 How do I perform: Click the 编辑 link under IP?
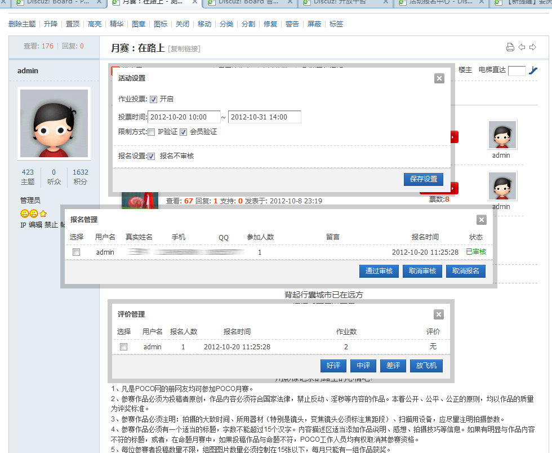tap(35, 225)
